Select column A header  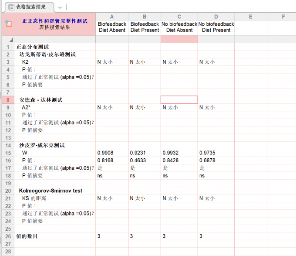112,17
